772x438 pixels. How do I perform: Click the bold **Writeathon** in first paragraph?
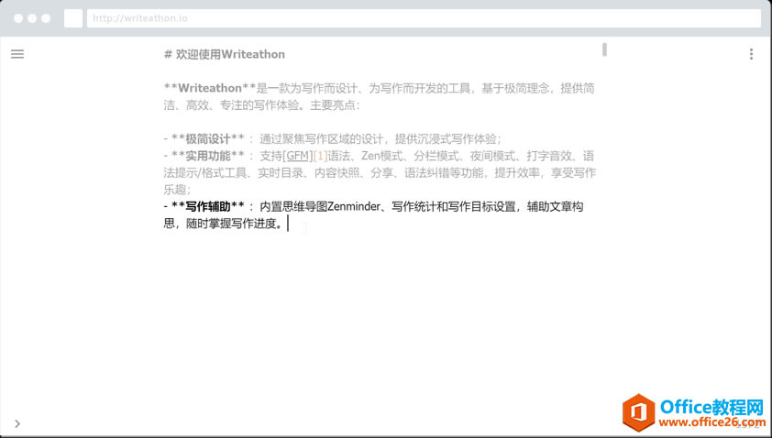coord(210,88)
